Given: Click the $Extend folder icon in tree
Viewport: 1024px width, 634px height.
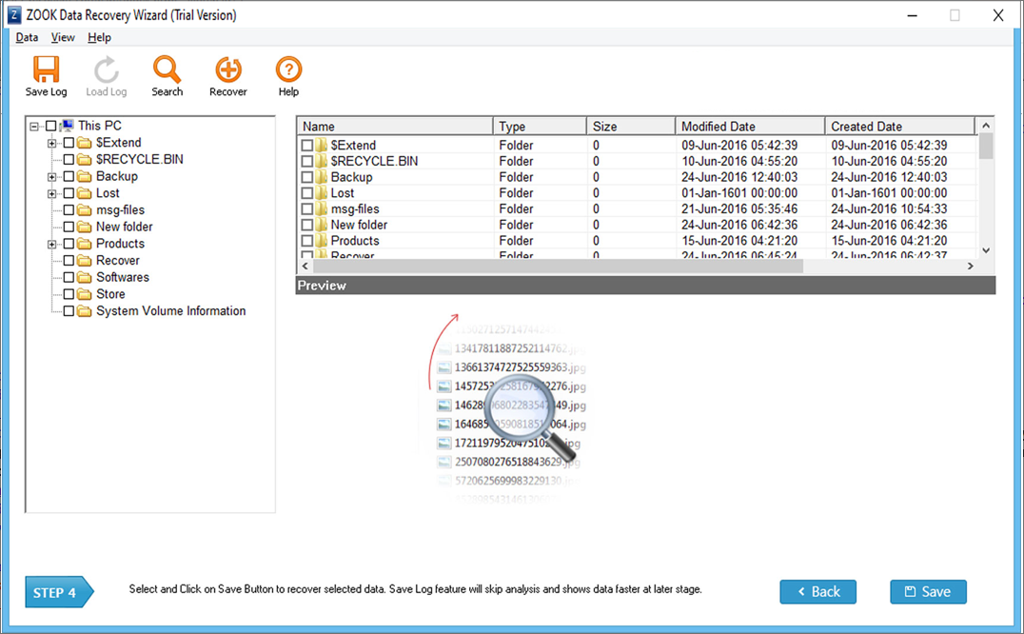Looking at the screenshot, I should (x=85, y=143).
